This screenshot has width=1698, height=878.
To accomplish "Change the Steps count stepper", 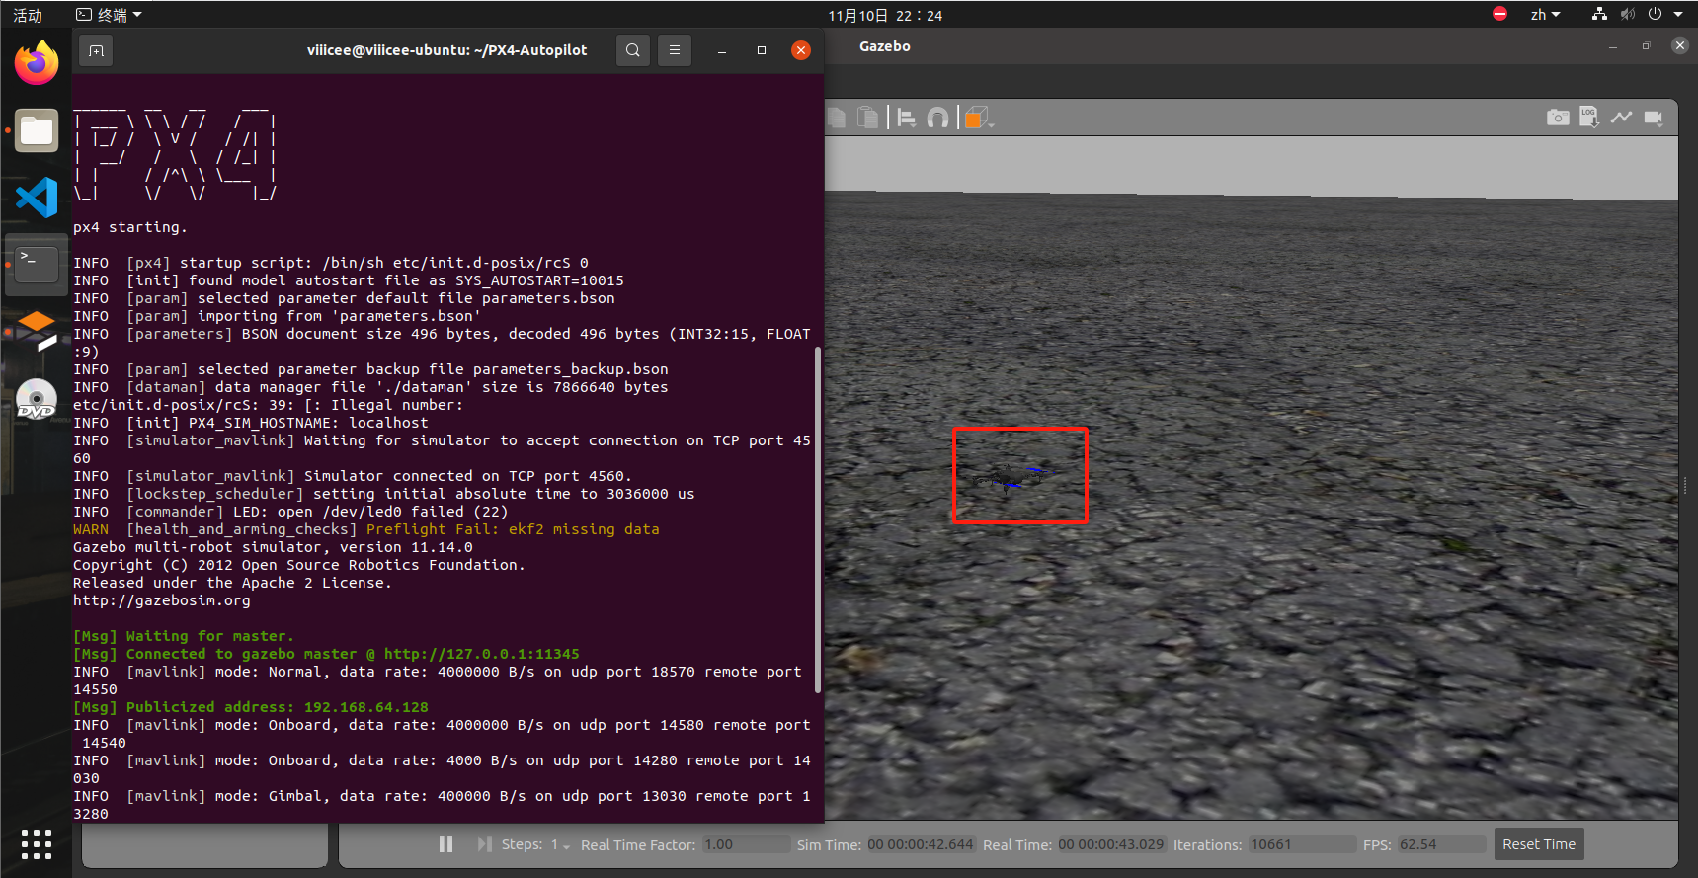I will [560, 844].
